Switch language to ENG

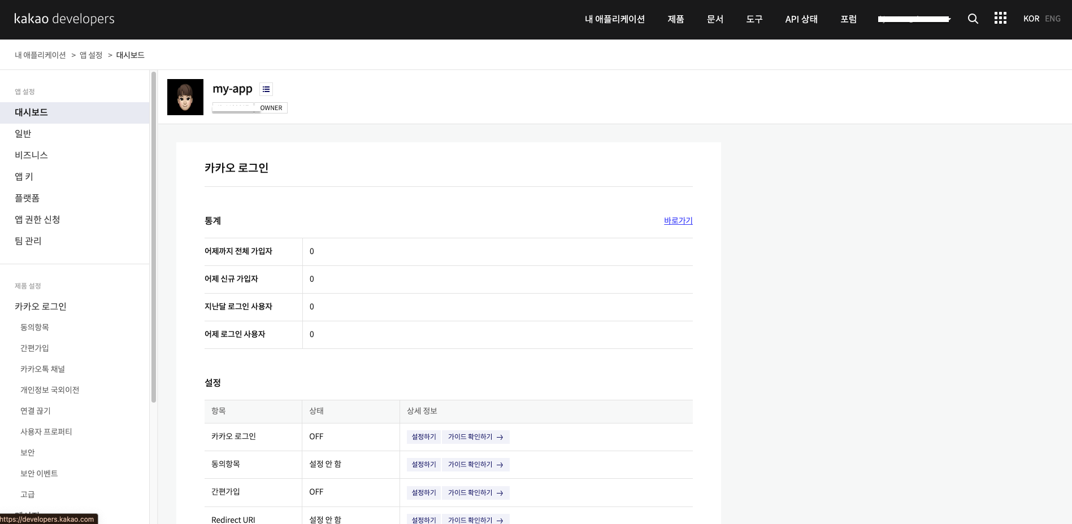[x=1053, y=19]
